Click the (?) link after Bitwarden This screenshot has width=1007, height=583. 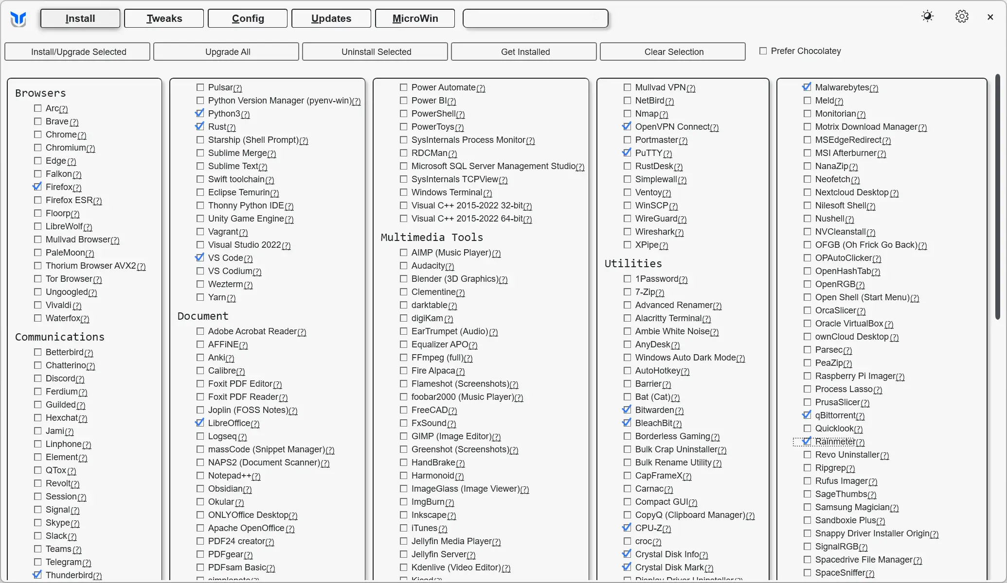[679, 411]
